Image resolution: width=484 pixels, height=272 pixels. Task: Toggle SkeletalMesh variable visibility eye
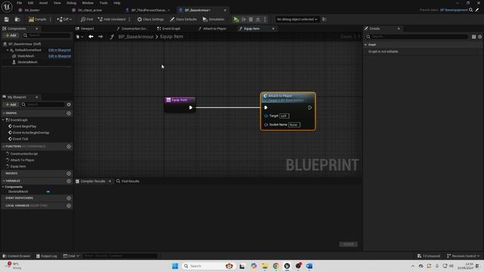coord(48,191)
